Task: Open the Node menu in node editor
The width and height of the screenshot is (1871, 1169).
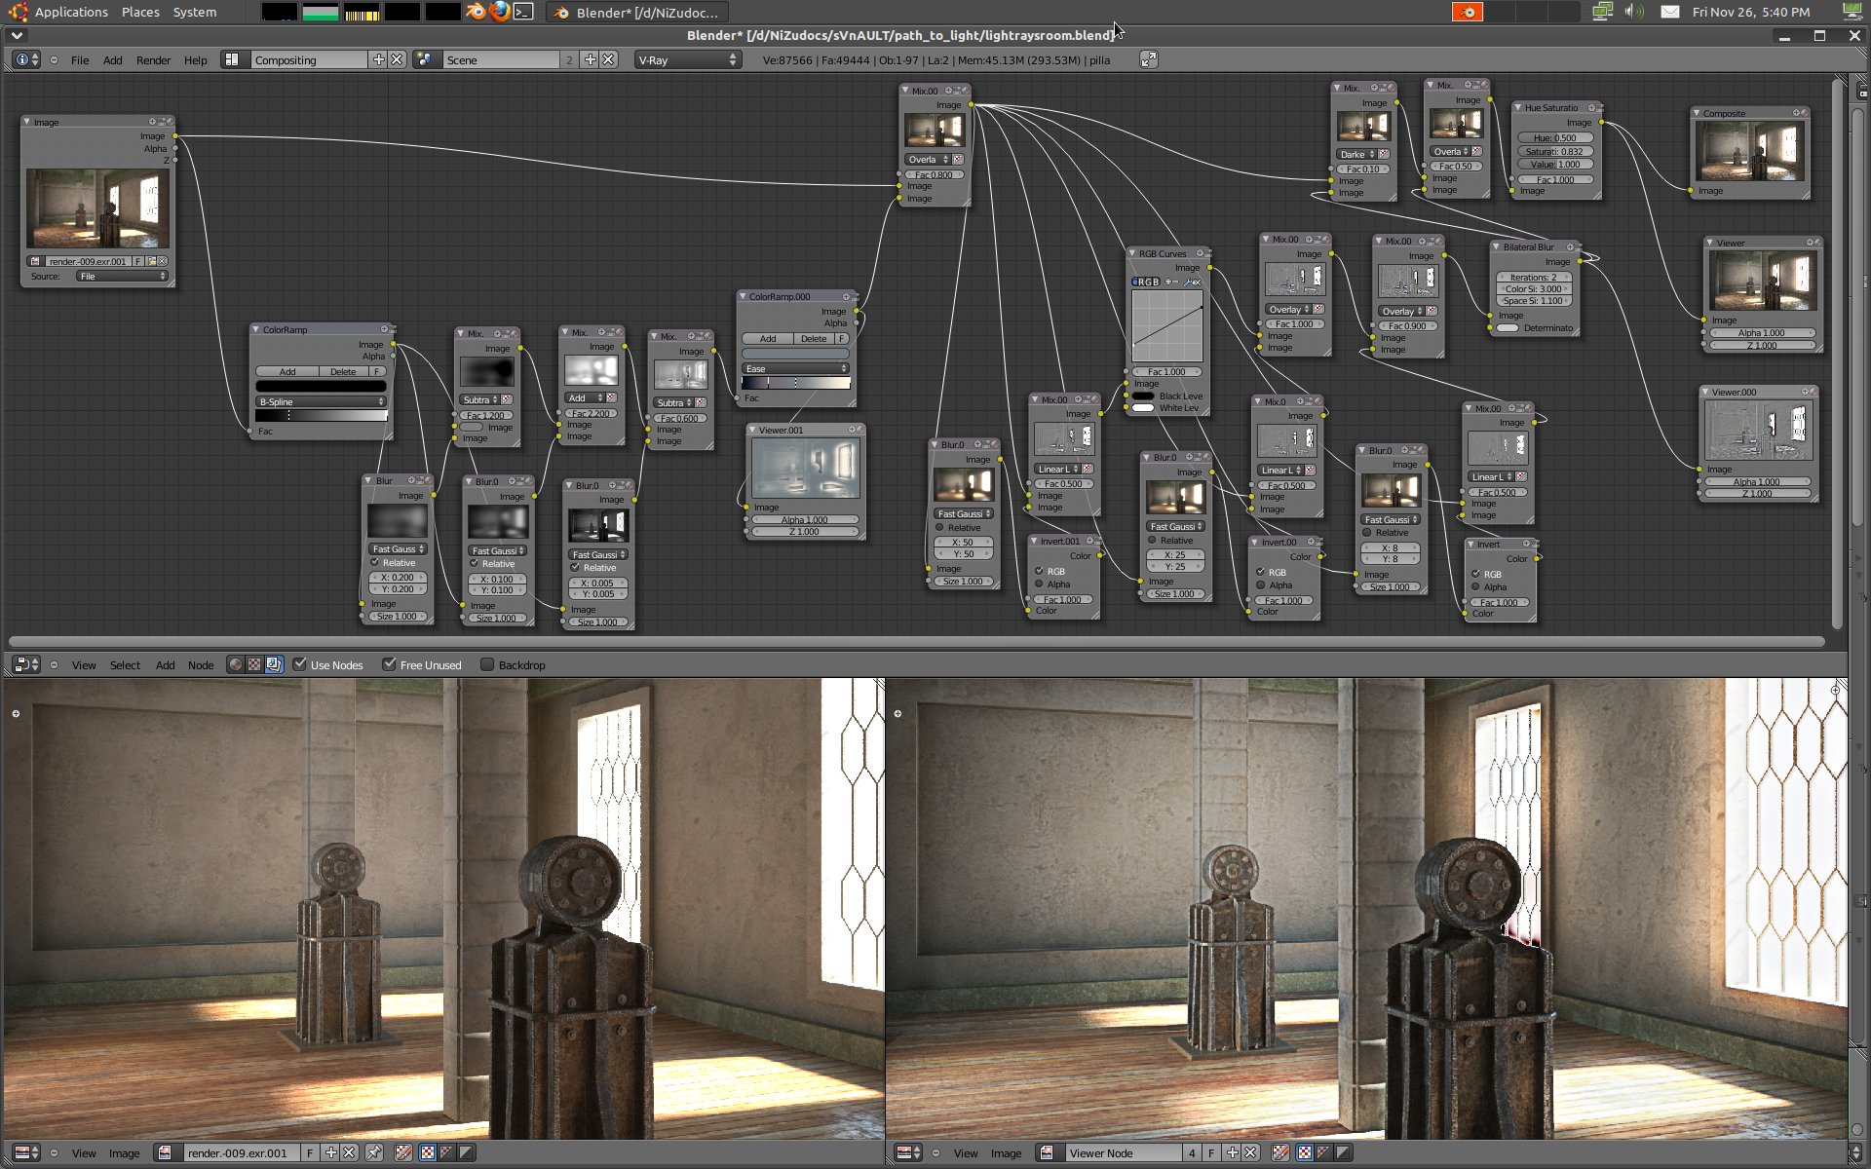Action: (x=201, y=664)
